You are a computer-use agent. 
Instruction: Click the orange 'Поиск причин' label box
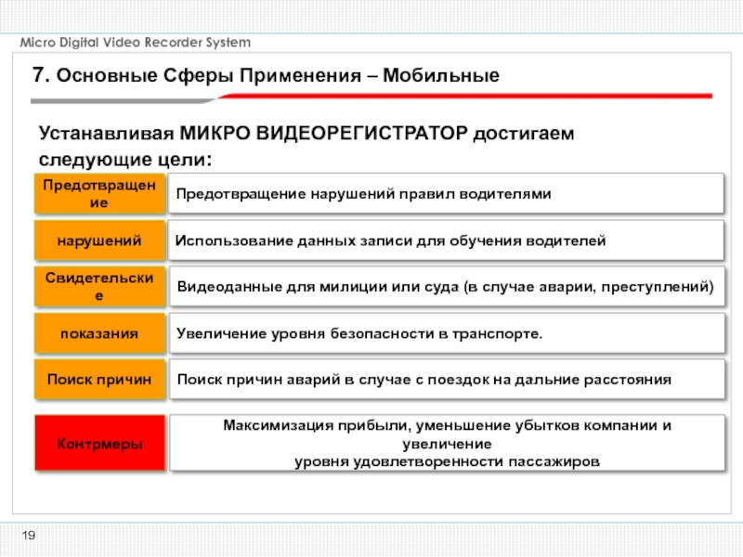pos(99,380)
